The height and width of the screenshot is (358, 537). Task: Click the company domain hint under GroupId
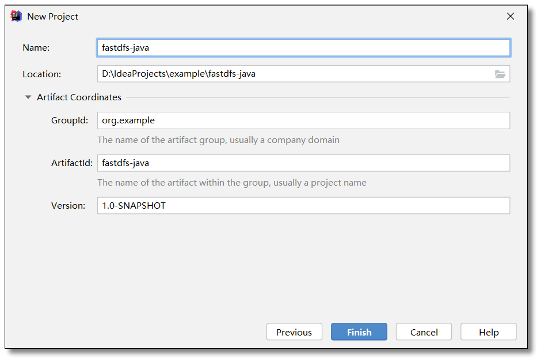coord(218,140)
